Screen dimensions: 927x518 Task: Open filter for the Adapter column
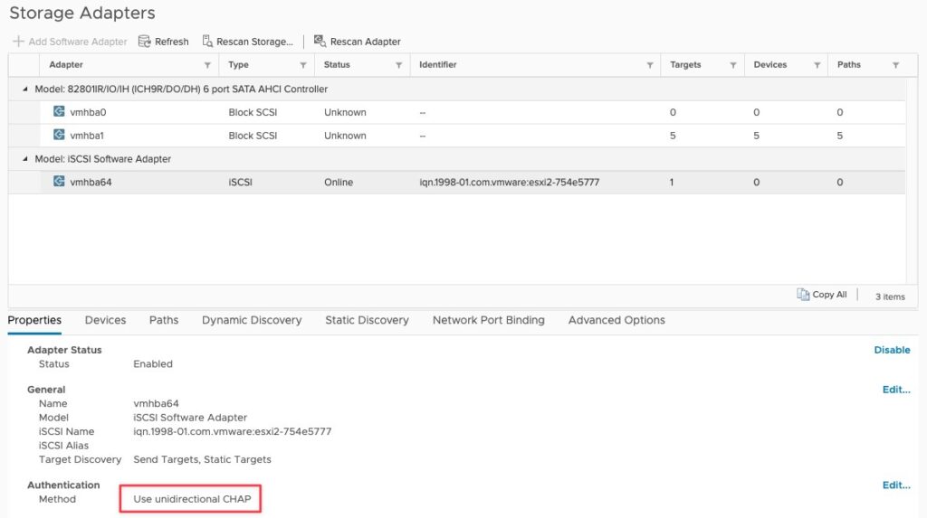207,65
